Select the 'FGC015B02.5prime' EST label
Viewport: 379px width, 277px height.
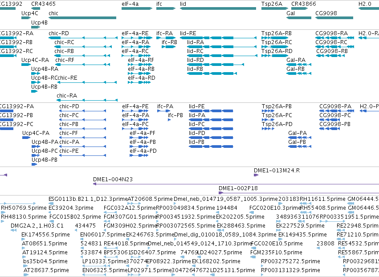click(x=75, y=217)
